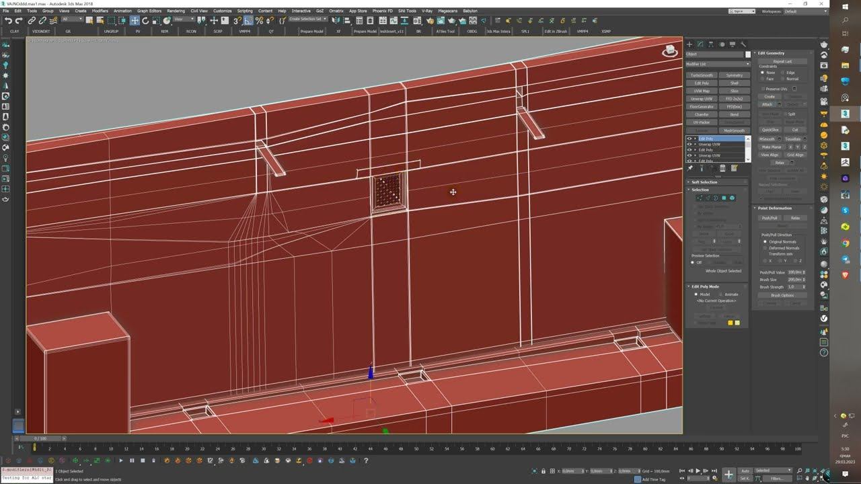The width and height of the screenshot is (861, 484).
Task: Click the ViewCube in viewport corner
Action: [x=670, y=52]
